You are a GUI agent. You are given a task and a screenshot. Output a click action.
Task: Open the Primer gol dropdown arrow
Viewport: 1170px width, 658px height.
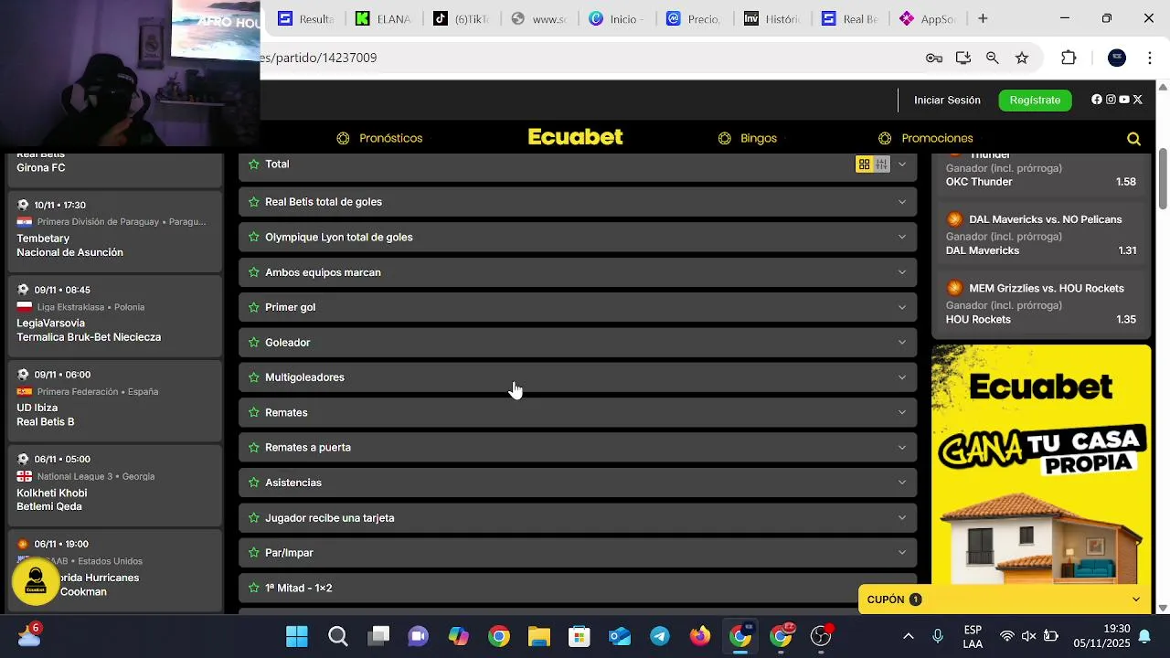point(902,307)
